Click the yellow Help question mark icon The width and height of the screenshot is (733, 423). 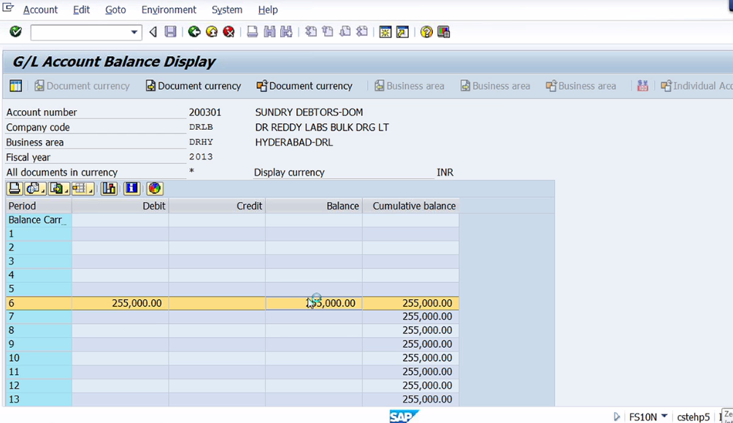[426, 32]
